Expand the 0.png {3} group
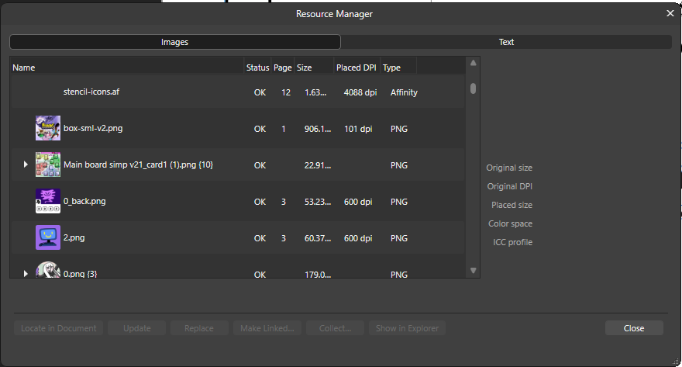This screenshot has width=682, height=367. [26, 273]
